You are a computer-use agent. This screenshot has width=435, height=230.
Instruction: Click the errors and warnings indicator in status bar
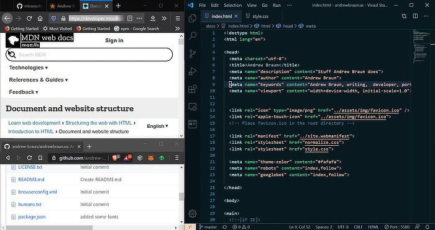pos(241,227)
